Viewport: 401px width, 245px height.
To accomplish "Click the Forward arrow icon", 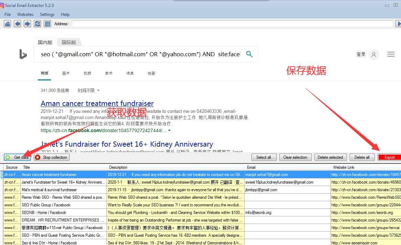I will coord(27,23).
